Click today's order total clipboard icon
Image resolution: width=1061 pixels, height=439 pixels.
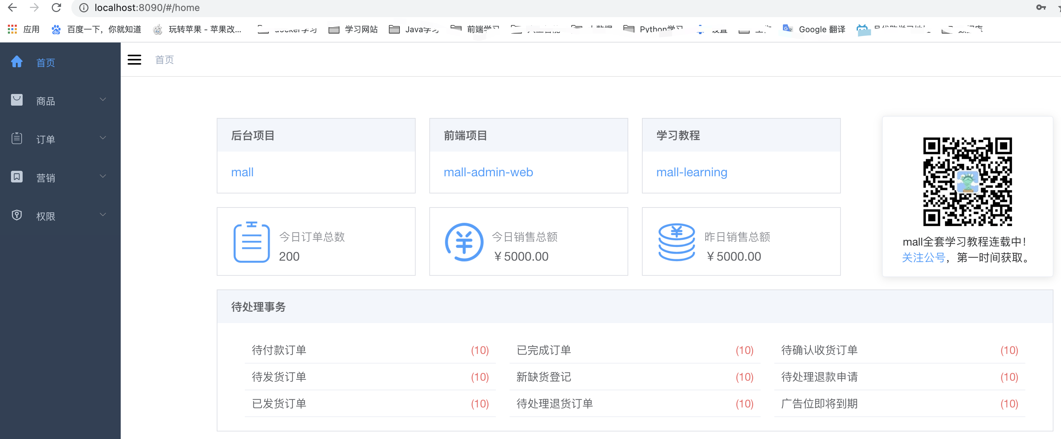pos(251,242)
